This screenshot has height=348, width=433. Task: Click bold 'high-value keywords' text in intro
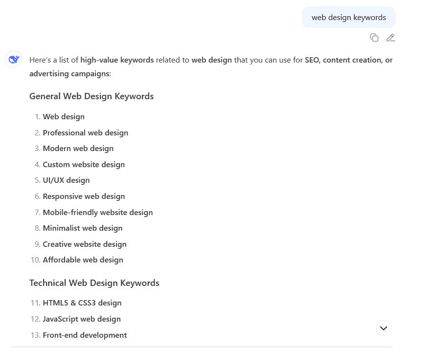[x=117, y=60]
